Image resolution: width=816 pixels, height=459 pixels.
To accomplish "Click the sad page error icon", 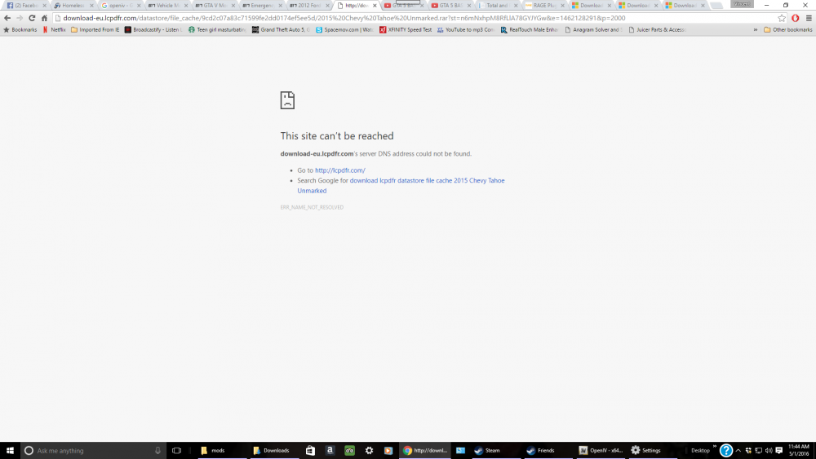I will [287, 100].
